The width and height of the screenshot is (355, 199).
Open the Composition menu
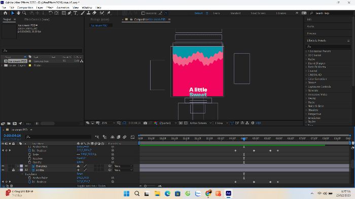pos(25,8)
